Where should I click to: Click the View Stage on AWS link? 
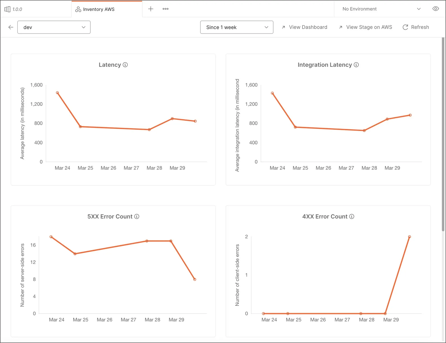click(x=369, y=27)
